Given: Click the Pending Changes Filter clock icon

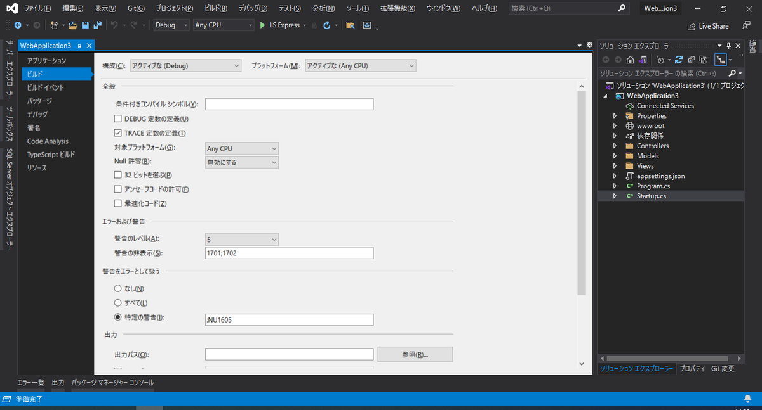Looking at the screenshot, I should (660, 60).
